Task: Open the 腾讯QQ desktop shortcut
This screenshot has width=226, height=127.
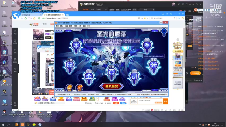Action: [x=4, y=112]
